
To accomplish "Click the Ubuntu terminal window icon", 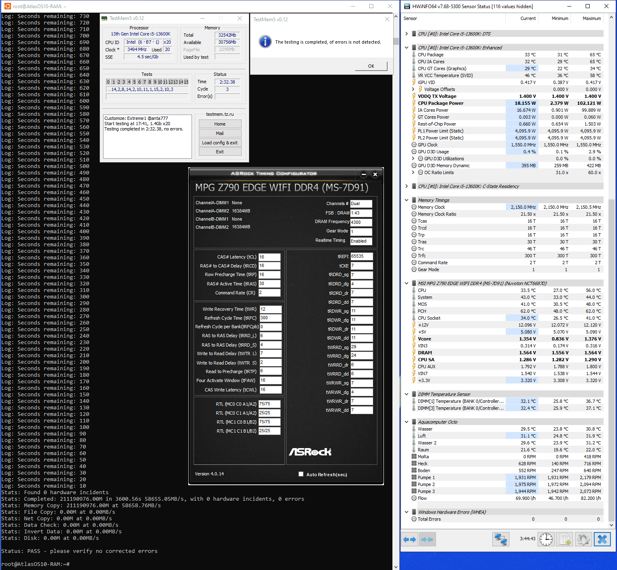I will point(8,6).
